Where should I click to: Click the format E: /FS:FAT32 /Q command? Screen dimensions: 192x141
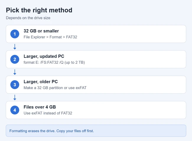pos(43,62)
